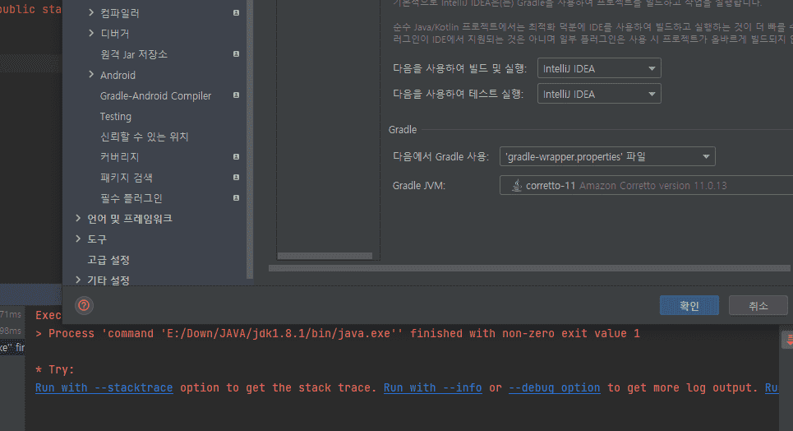
Task: Click the horizontal scrollbar under project list
Action: (x=325, y=256)
